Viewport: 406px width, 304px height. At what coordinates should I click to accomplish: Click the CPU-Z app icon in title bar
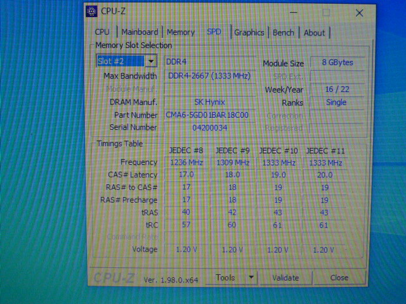(91, 11)
